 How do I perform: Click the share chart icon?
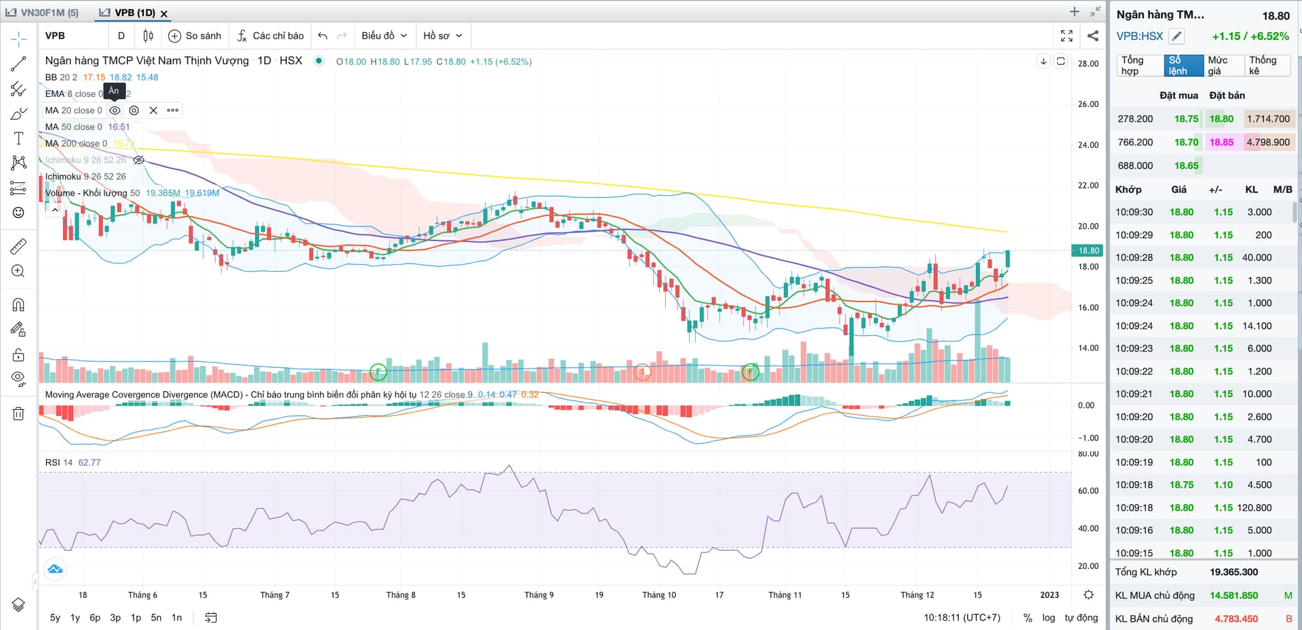[1092, 36]
